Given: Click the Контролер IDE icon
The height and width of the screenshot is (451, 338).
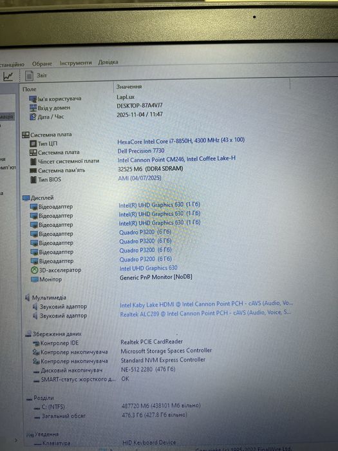Looking at the screenshot, I should point(36,343).
